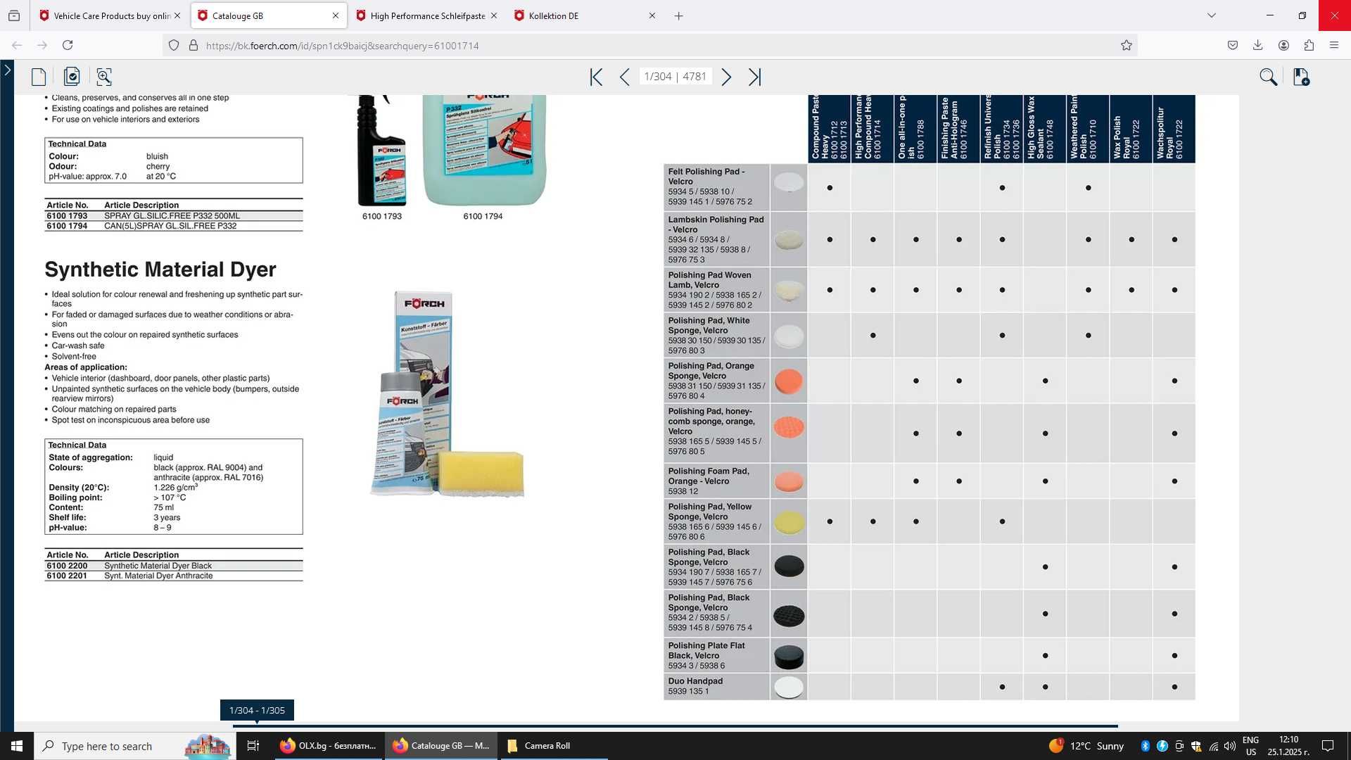Click article number 6100 1793
Screen dimensions: 1351x760
click(x=68, y=216)
